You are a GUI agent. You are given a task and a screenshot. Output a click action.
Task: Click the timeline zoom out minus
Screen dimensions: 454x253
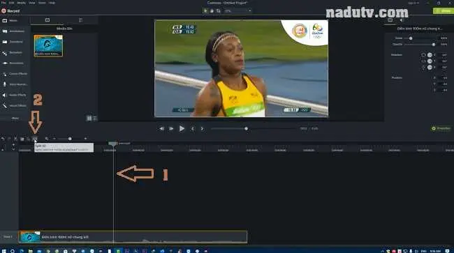point(54,139)
